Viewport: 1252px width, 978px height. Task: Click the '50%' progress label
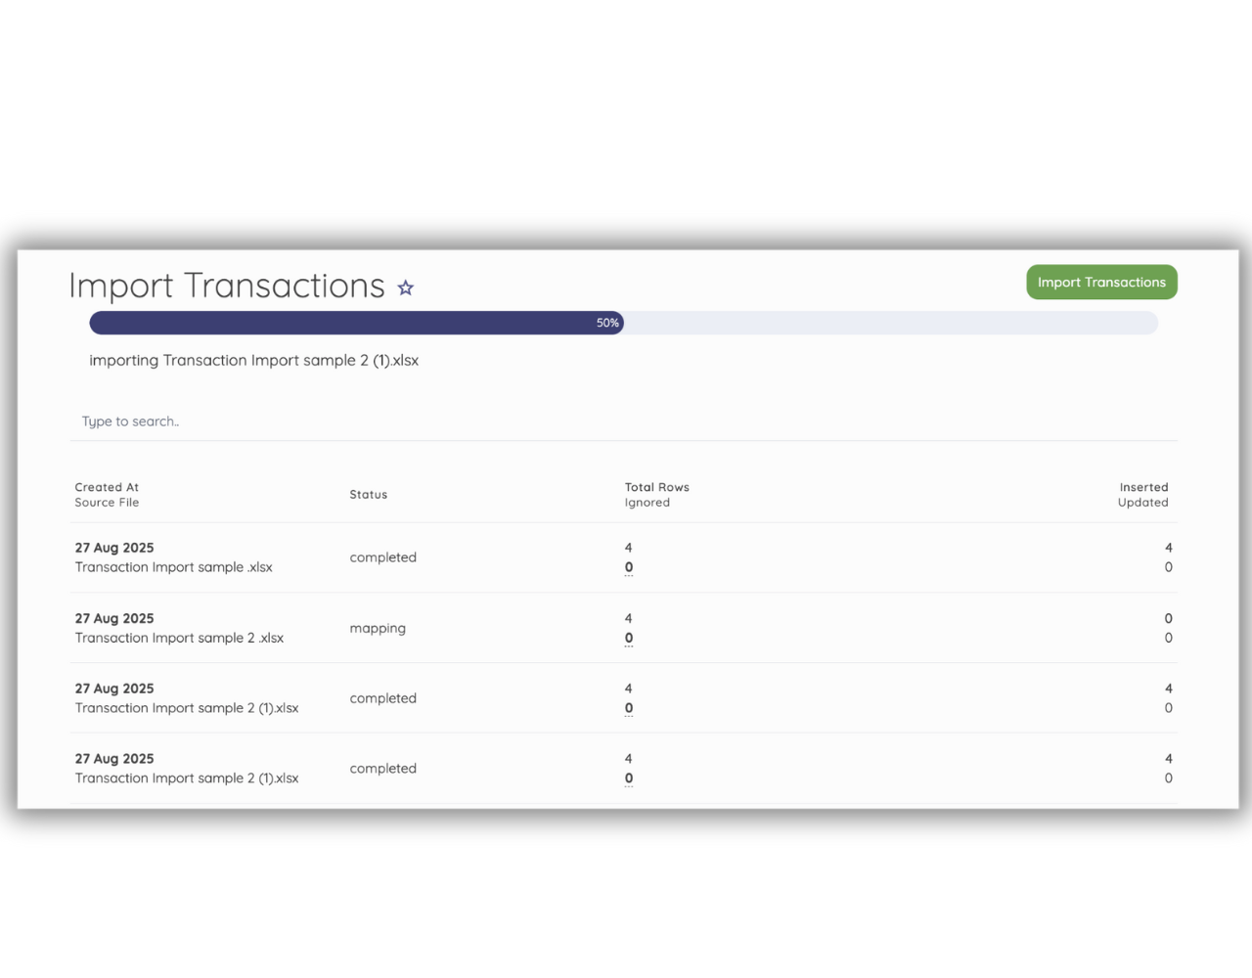click(x=607, y=323)
